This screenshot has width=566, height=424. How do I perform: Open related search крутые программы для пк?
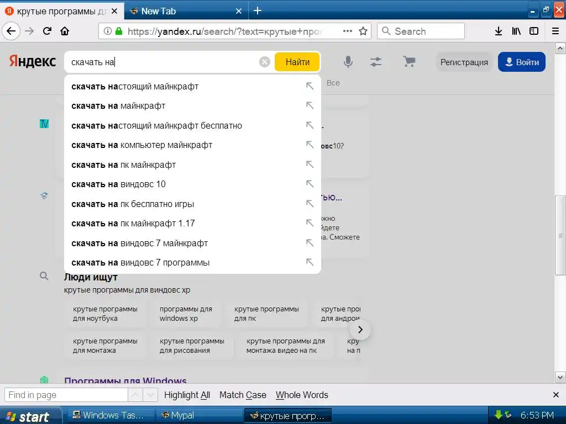point(266,314)
